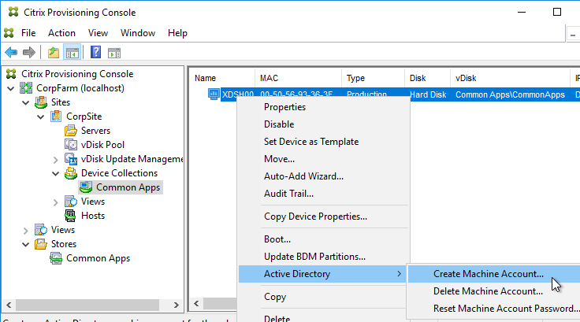The image size is (580, 322).
Task: Select Hosts in the tree
Action: [x=93, y=216]
